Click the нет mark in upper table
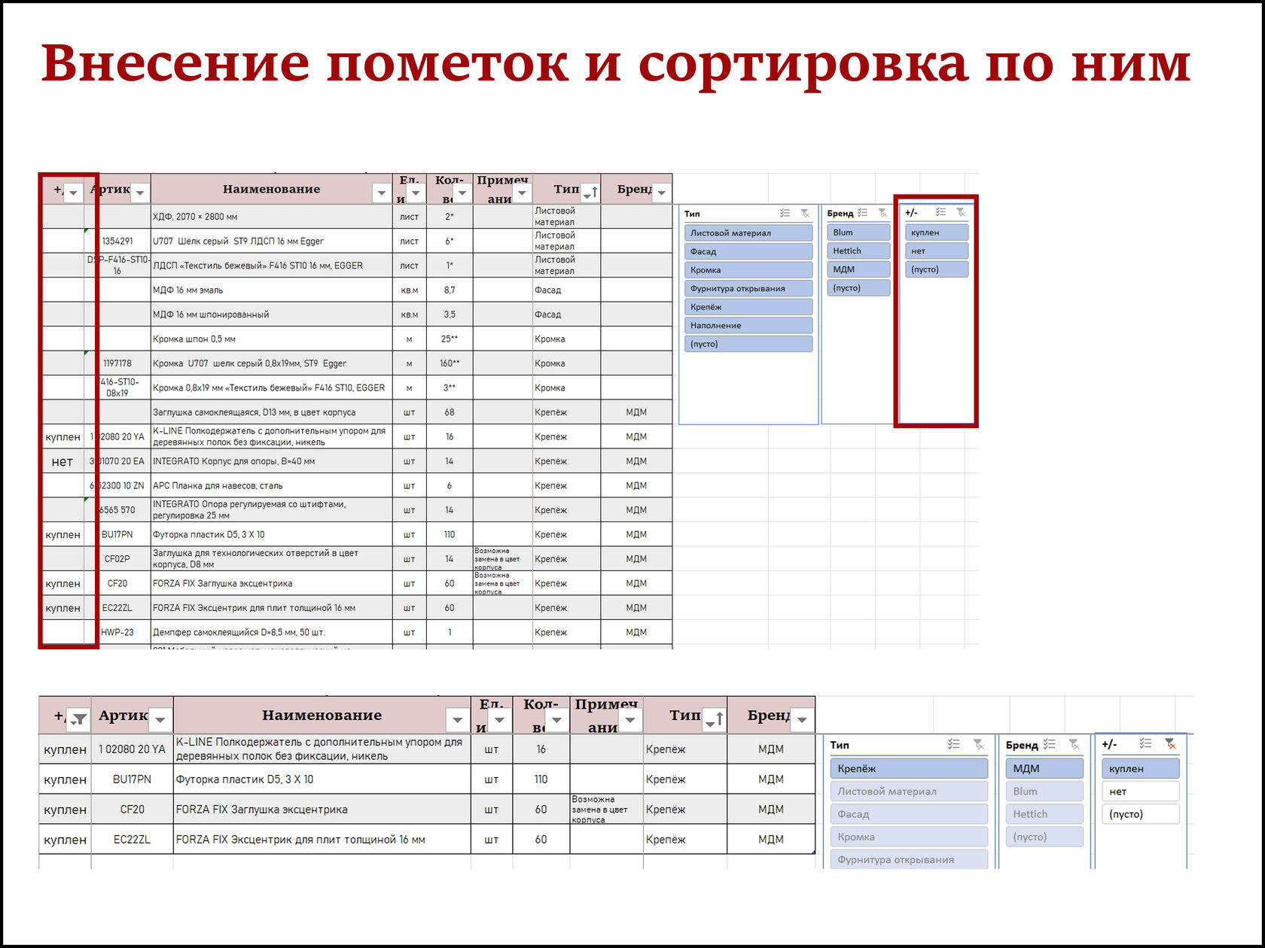Image resolution: width=1265 pixels, height=948 pixels. click(x=62, y=461)
